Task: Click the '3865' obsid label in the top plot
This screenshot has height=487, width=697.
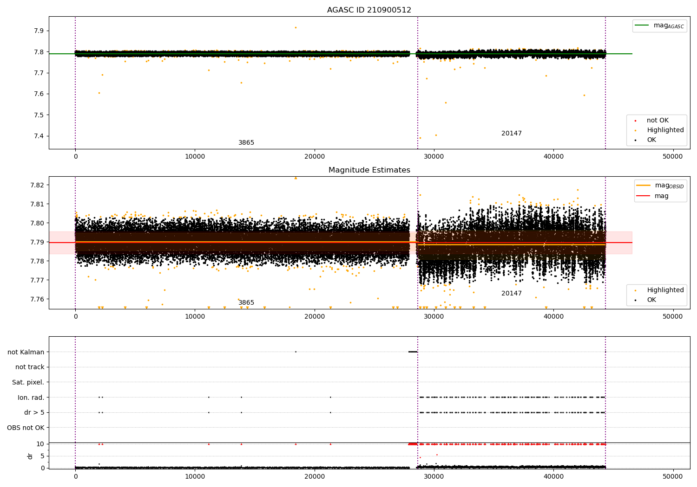Action: point(246,143)
